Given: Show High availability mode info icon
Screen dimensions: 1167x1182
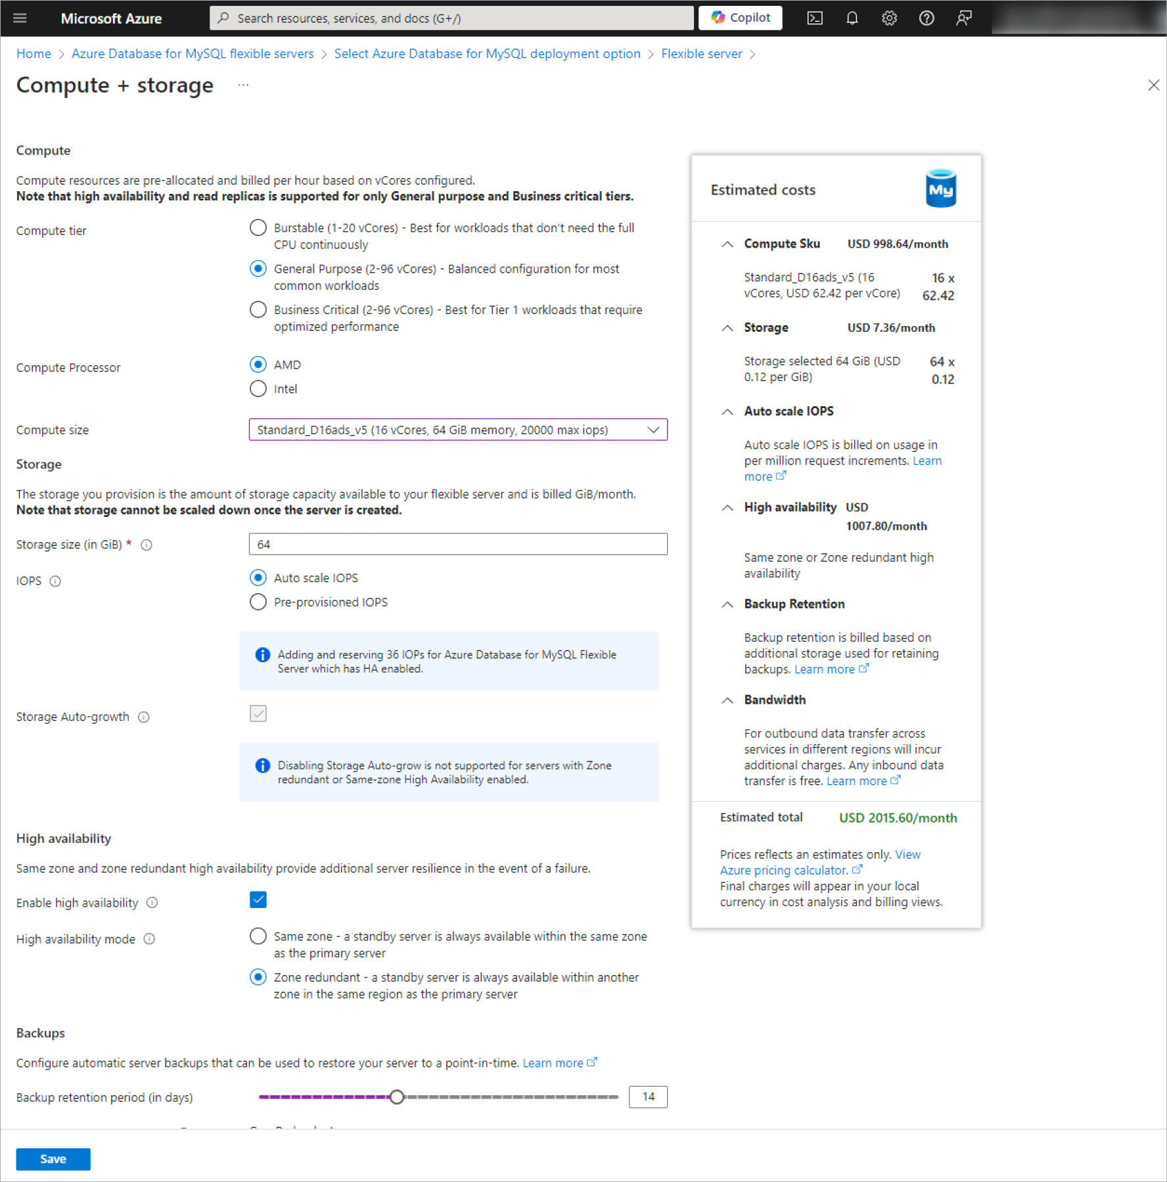Looking at the screenshot, I should (x=149, y=939).
